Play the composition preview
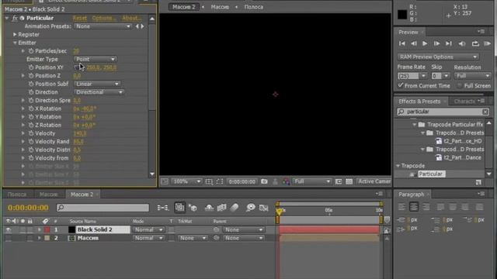This screenshot has width=497, height=279. tap(425, 43)
